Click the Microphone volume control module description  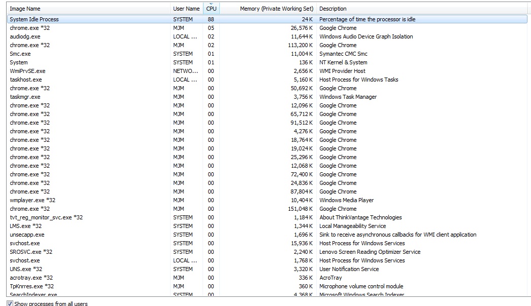coord(361,286)
